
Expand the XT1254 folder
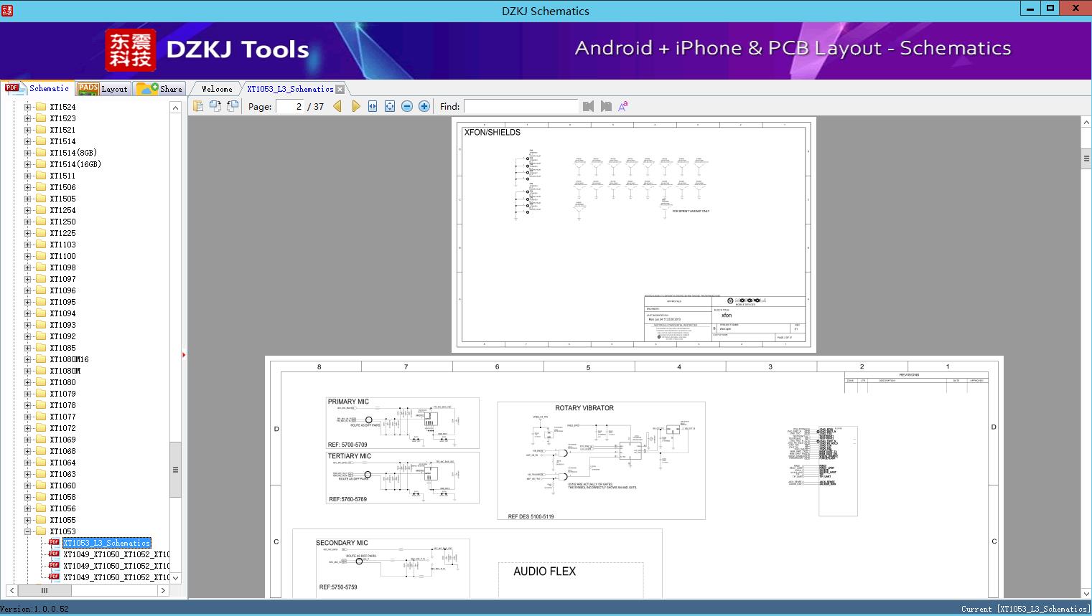27,210
